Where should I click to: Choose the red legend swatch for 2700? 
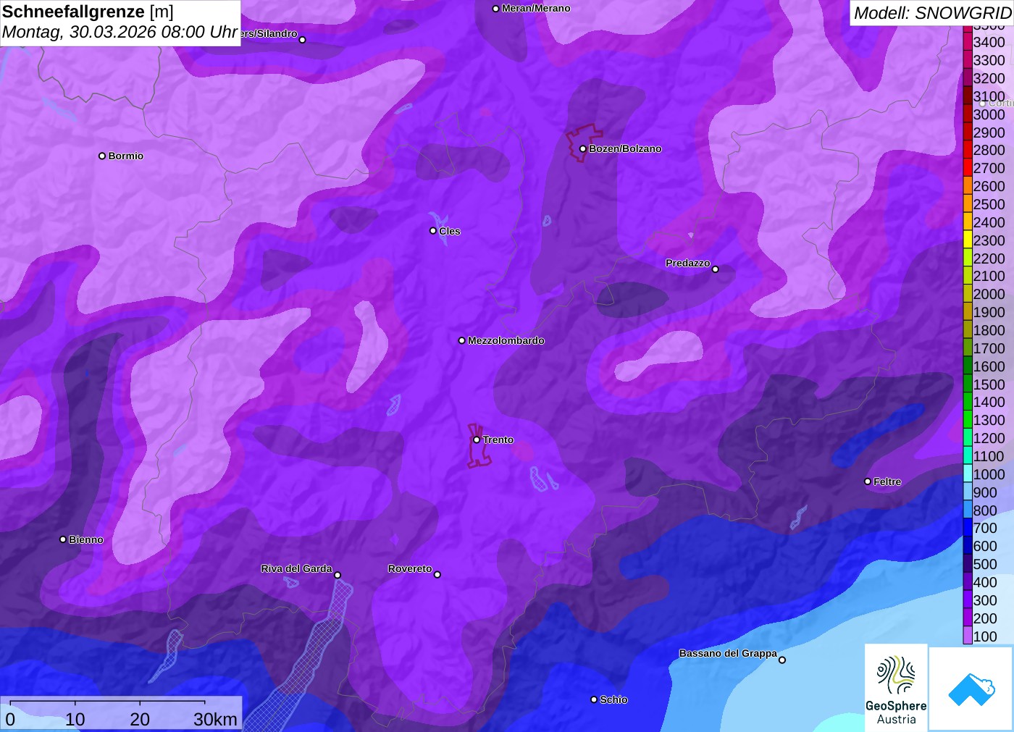tap(968, 168)
